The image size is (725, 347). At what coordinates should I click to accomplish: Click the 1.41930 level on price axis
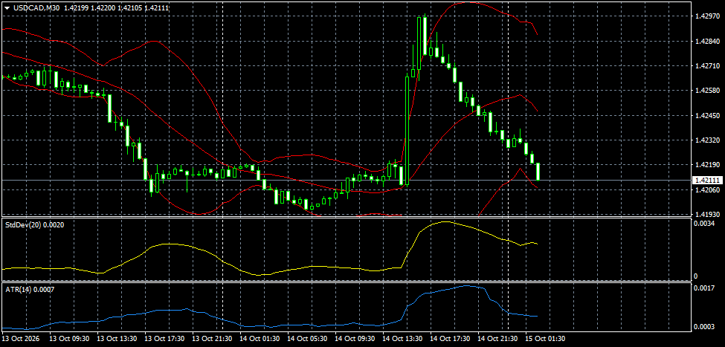point(707,214)
